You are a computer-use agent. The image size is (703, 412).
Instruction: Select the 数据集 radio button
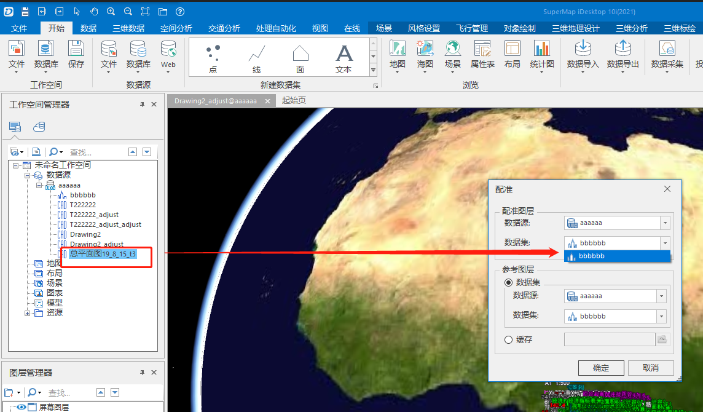(508, 282)
